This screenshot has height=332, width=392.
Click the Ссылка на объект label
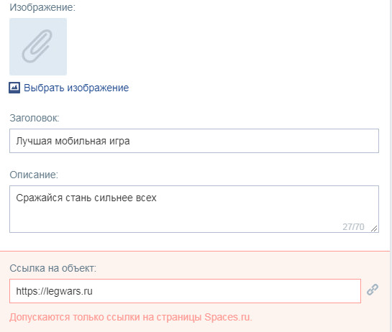tap(53, 268)
